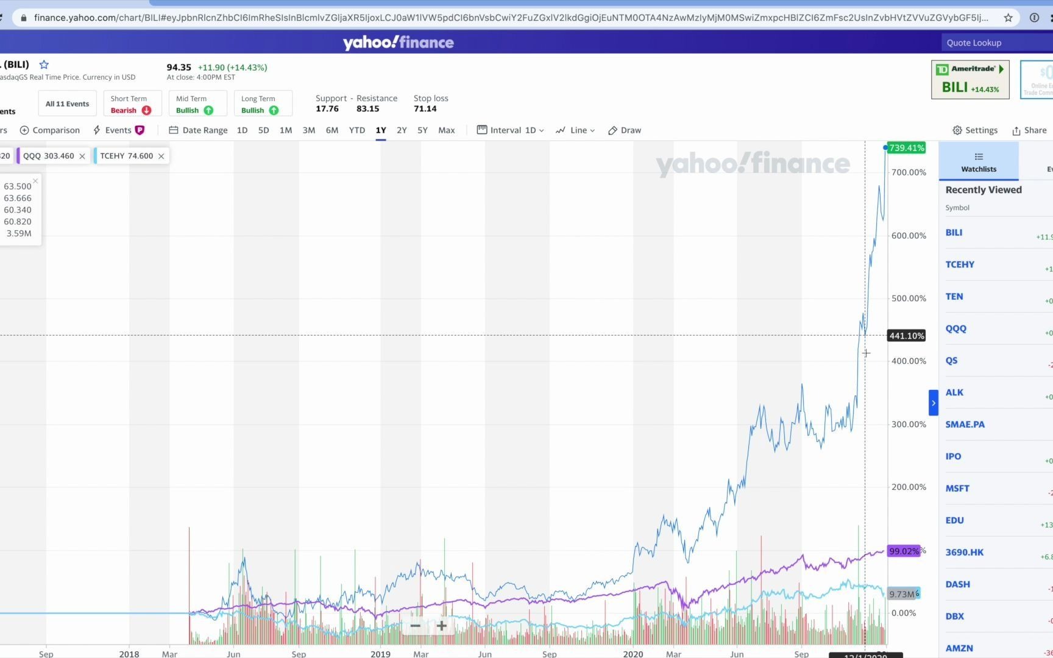This screenshot has width=1053, height=658.
Task: Go to Yahoo Finance home logo
Action: [x=398, y=42]
